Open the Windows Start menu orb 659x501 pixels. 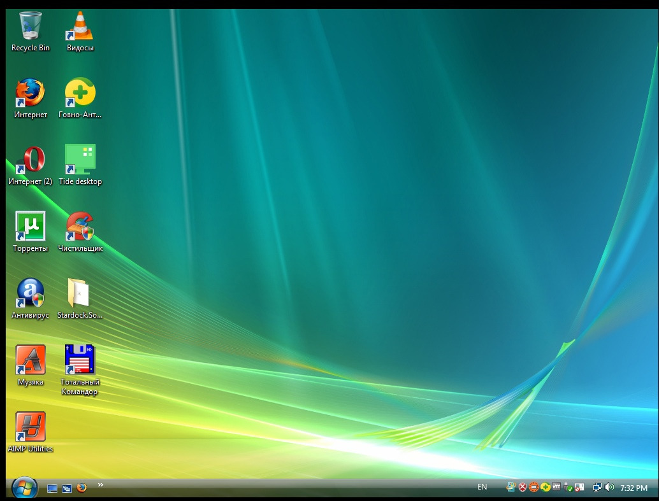point(24,488)
